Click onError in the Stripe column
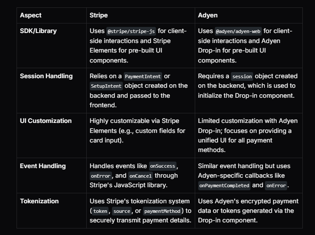This screenshot has height=235, width=315. click(x=101, y=176)
